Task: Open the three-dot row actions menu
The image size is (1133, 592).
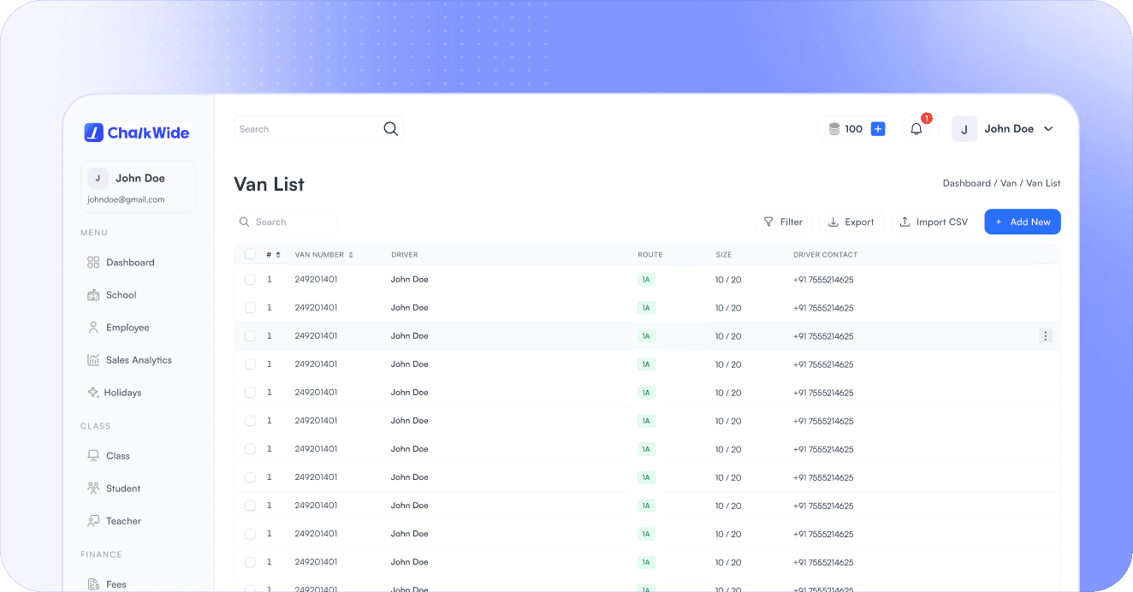Action: point(1045,336)
